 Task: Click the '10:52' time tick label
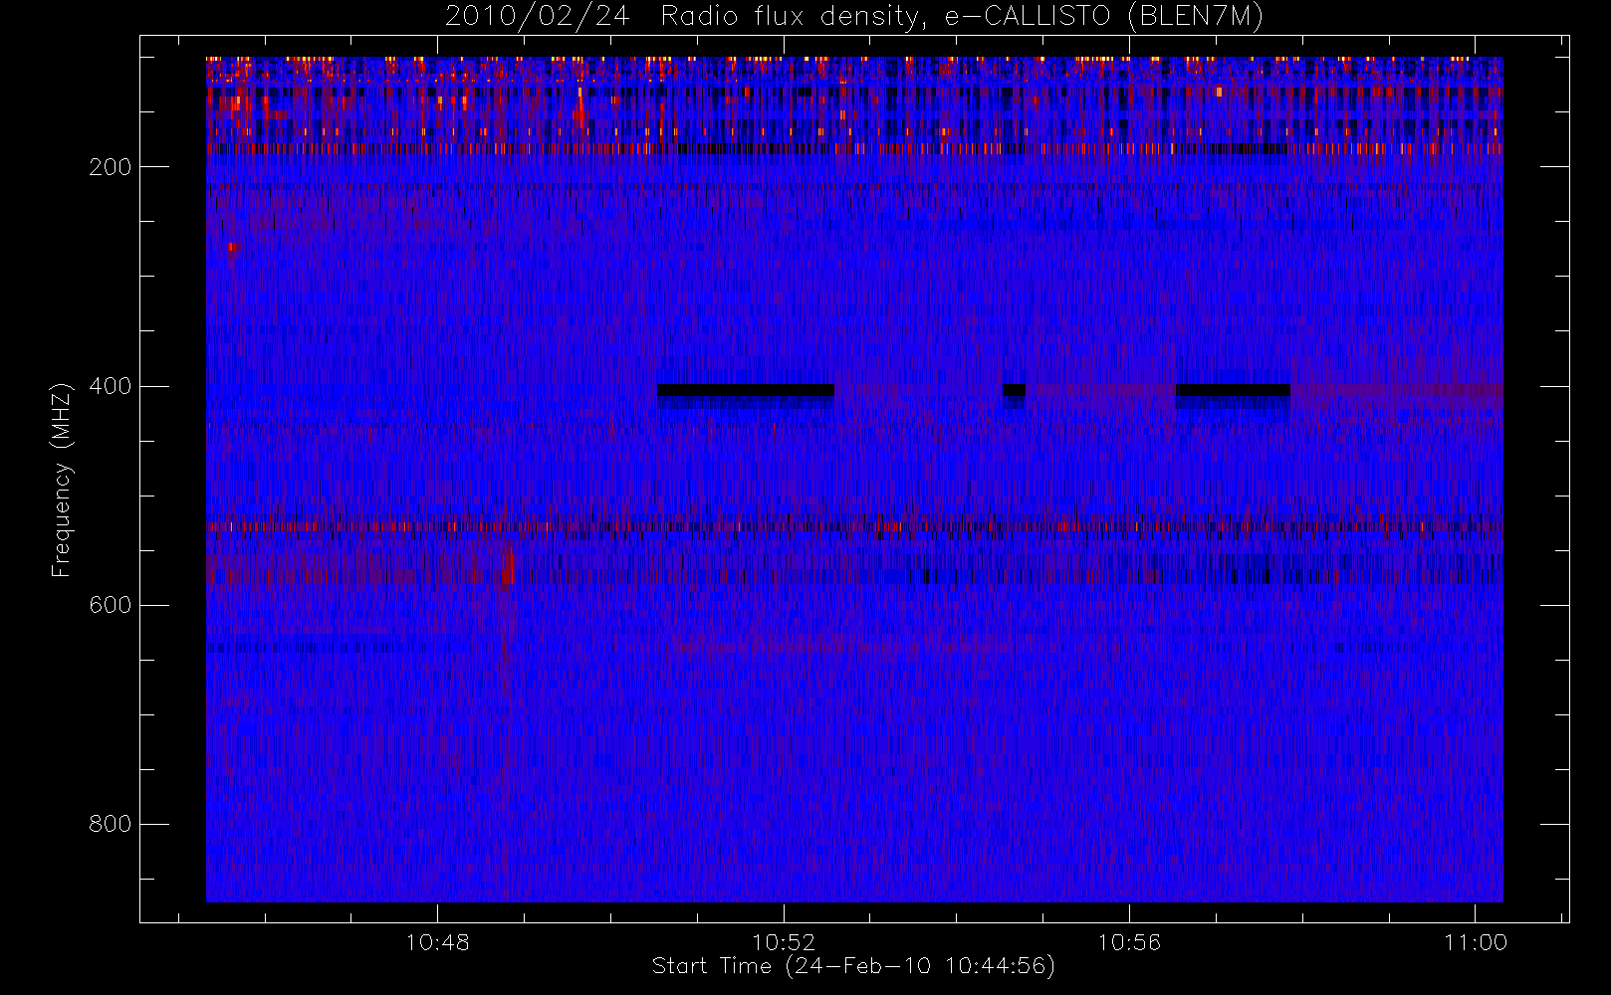point(784,942)
